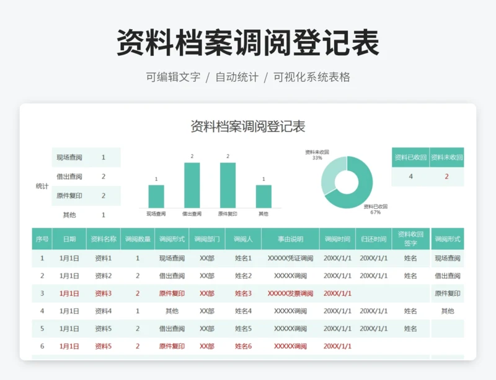This screenshot has height=380, width=496.
Task: Click the XX部 department cell in row 4
Action: tap(207, 311)
